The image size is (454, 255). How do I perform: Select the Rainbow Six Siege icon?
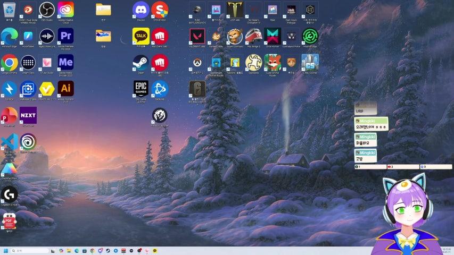point(197,89)
